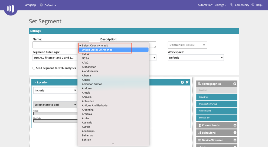
Task: Expand the Behavioral section arrow icon
Action: 235,133
